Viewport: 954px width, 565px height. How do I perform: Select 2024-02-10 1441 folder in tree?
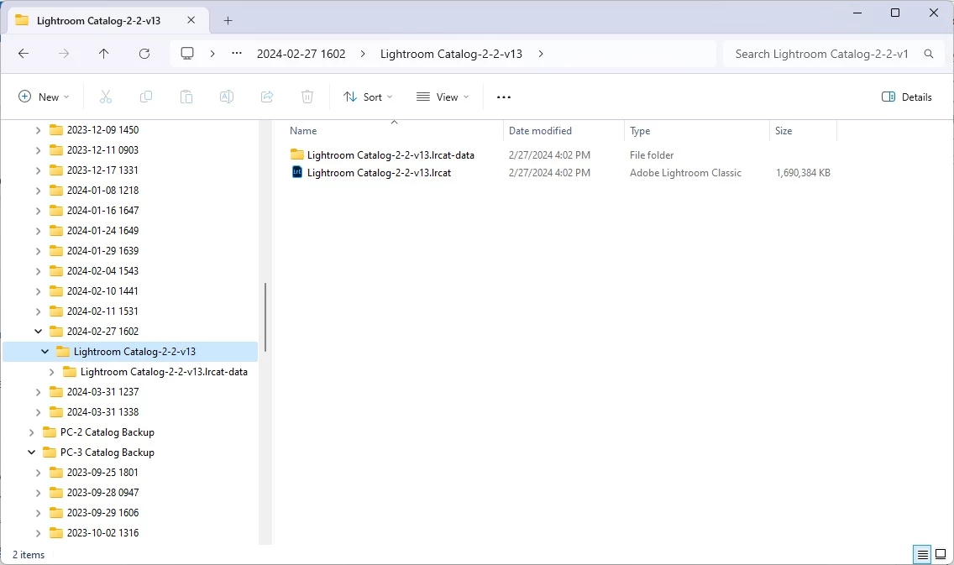(x=102, y=291)
